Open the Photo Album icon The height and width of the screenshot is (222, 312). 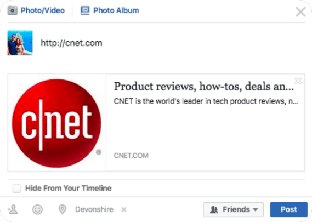tap(85, 10)
